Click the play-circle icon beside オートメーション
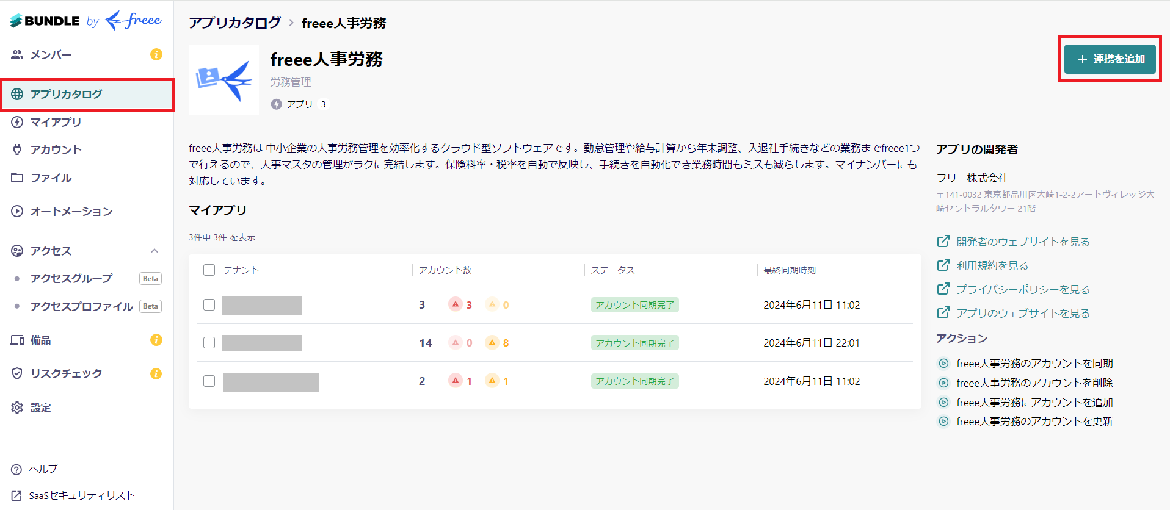Screen dimensions: 1170x510 coord(17,211)
